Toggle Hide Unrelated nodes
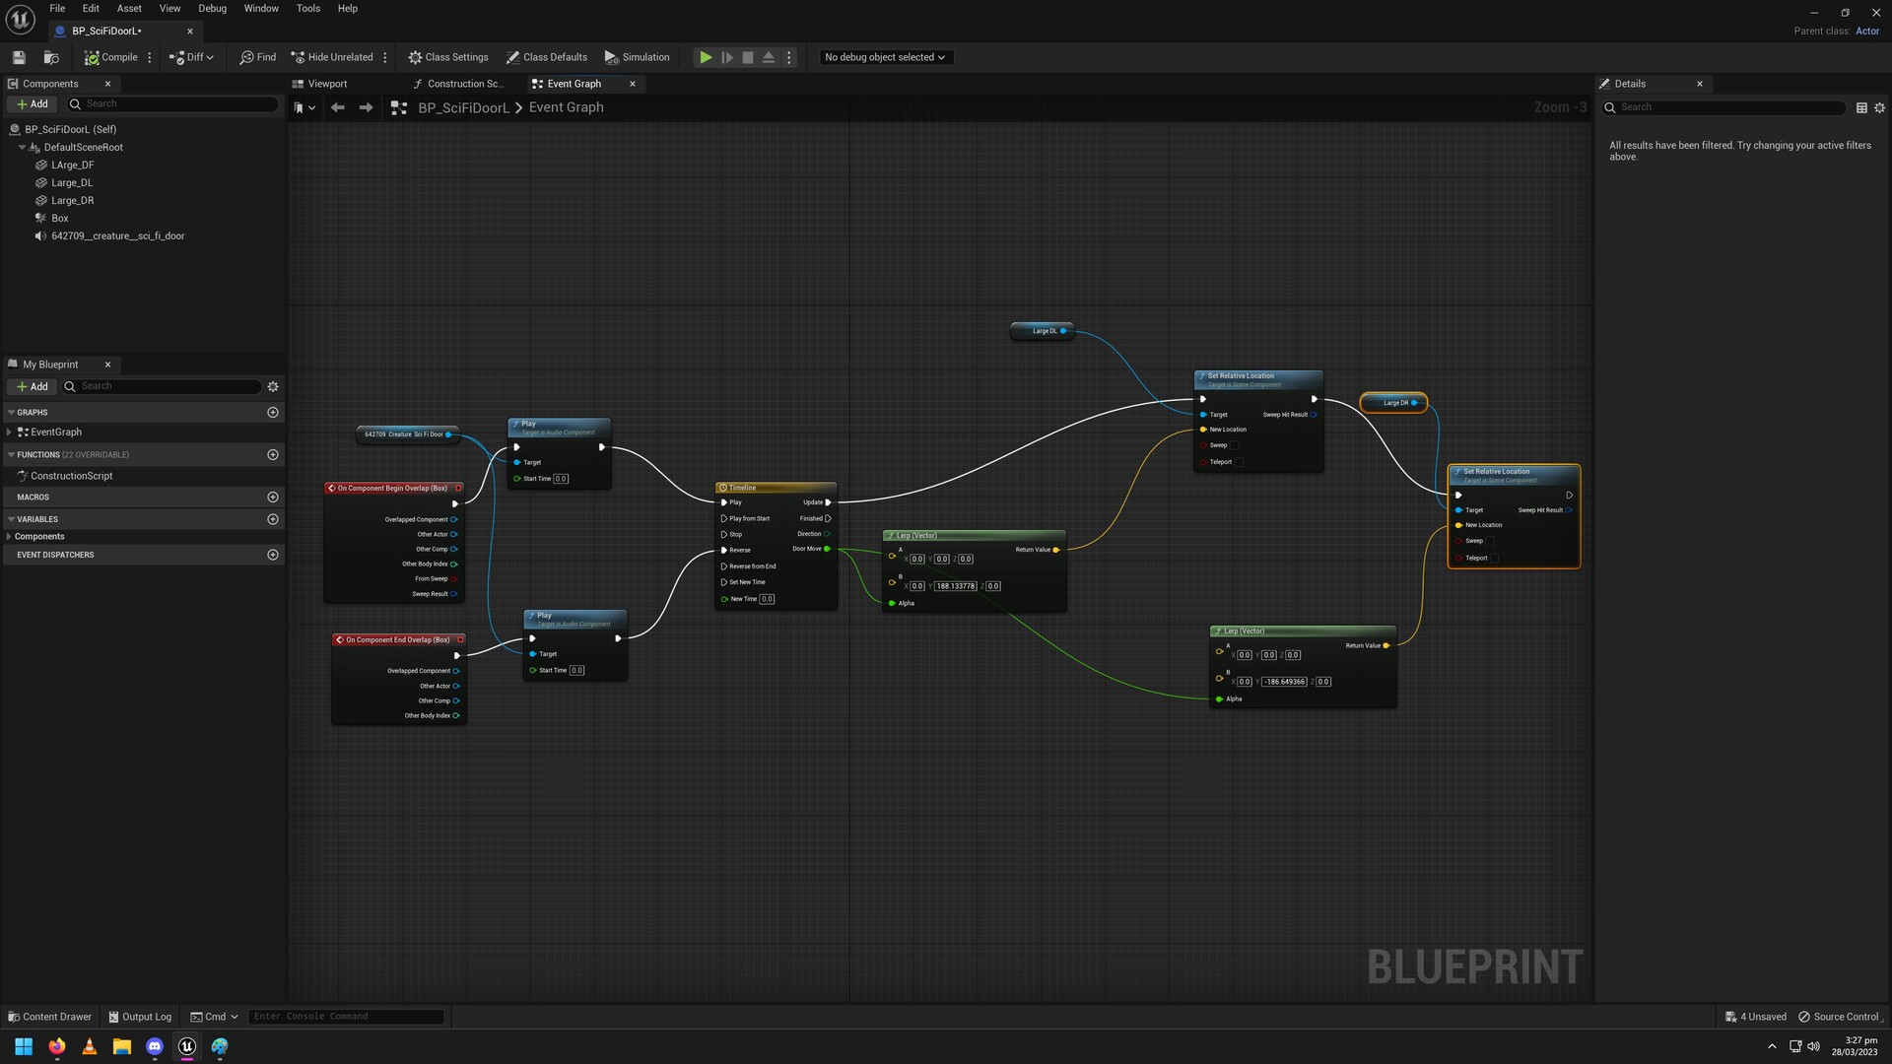Image resolution: width=1892 pixels, height=1064 pixels. click(x=333, y=57)
